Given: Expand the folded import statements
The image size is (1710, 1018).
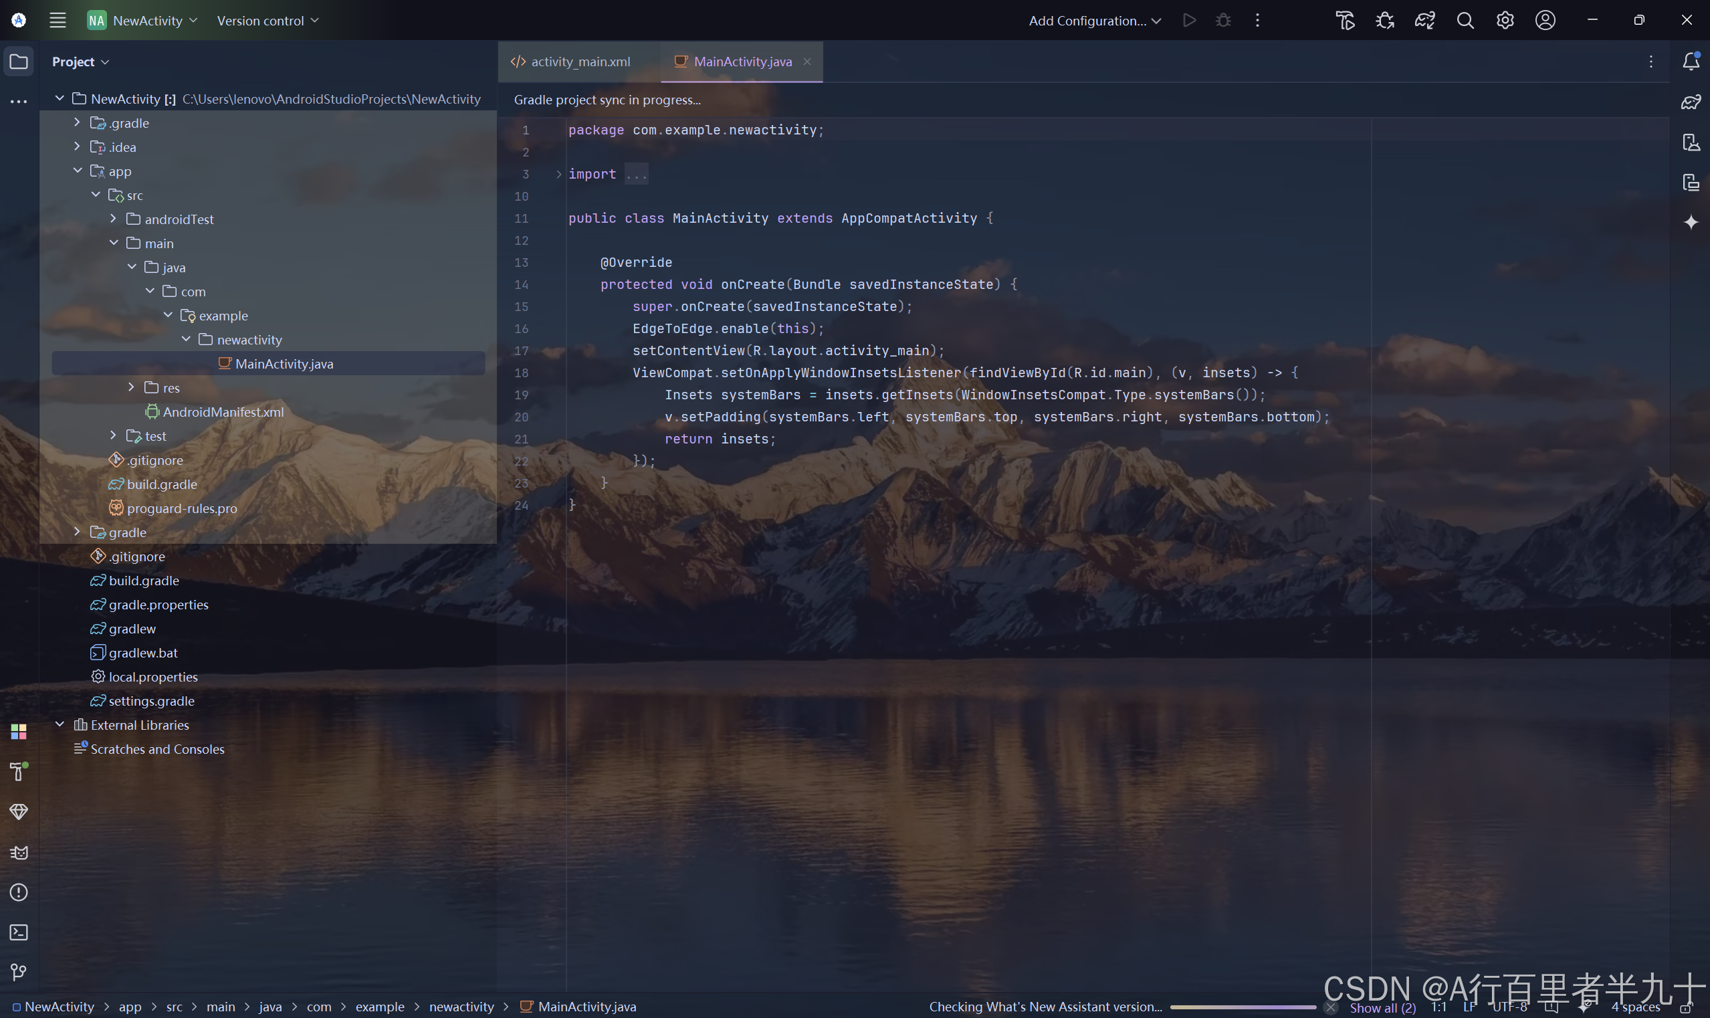Looking at the screenshot, I should tap(559, 175).
